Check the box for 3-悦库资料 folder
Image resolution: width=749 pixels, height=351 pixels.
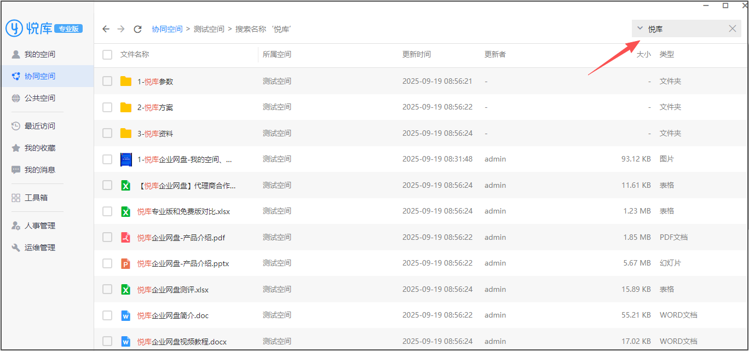tap(107, 133)
